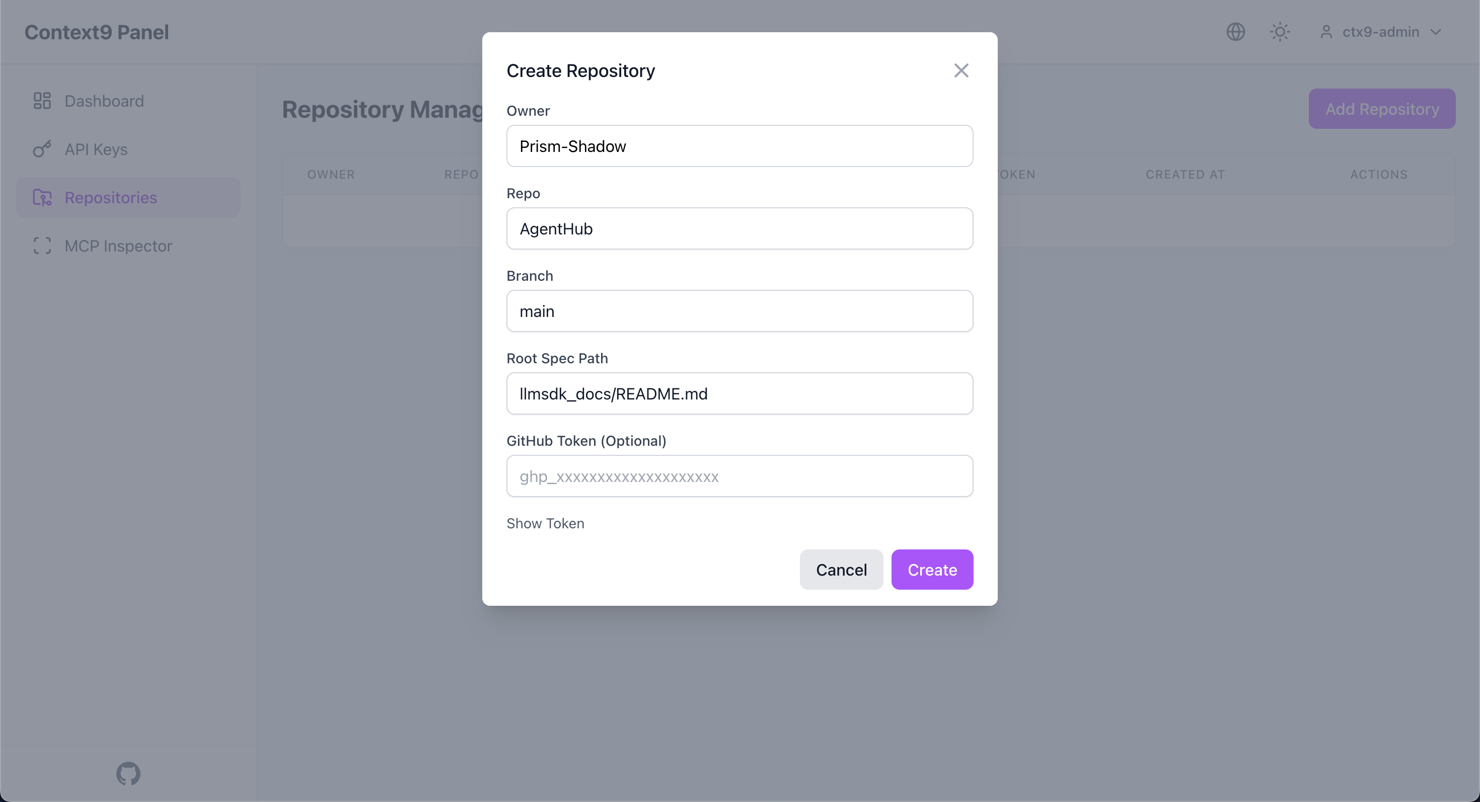Focus the Owner input field
The height and width of the screenshot is (802, 1480).
coord(739,146)
